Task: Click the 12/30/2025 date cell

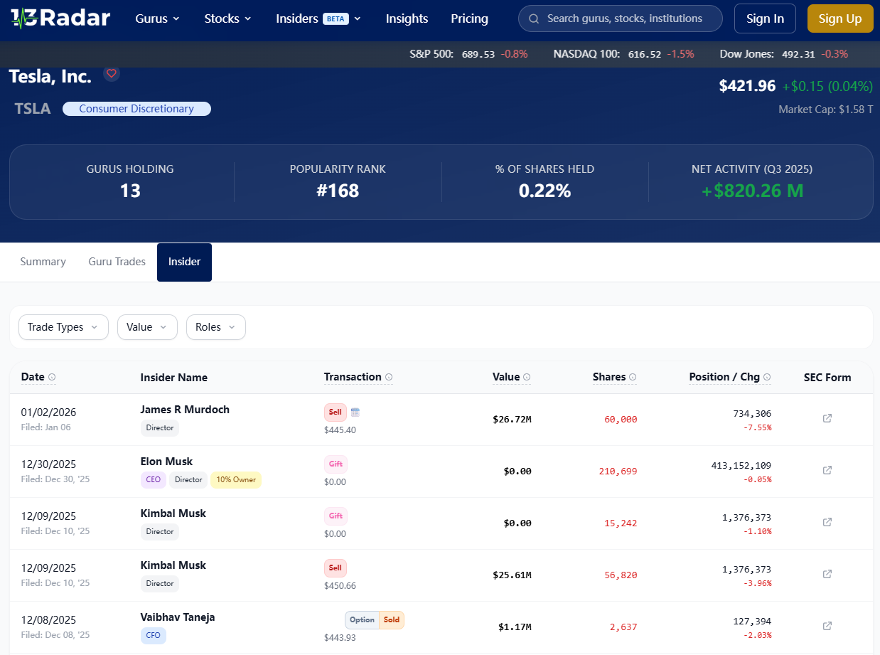Action: pos(48,464)
